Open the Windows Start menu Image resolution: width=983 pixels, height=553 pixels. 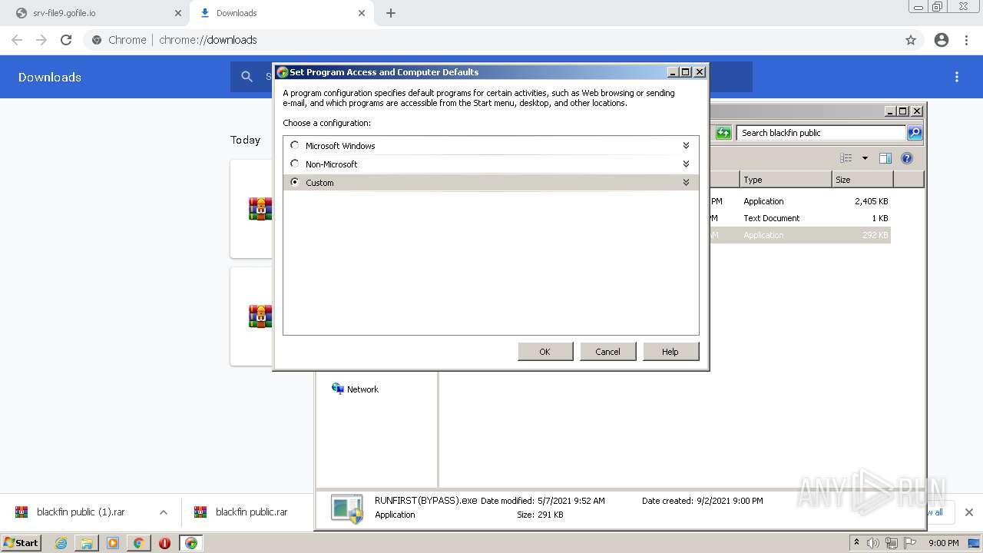click(x=21, y=542)
